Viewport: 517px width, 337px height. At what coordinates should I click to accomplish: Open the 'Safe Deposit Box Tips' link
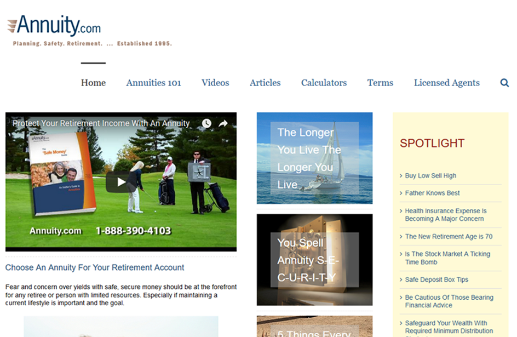coord(436,279)
